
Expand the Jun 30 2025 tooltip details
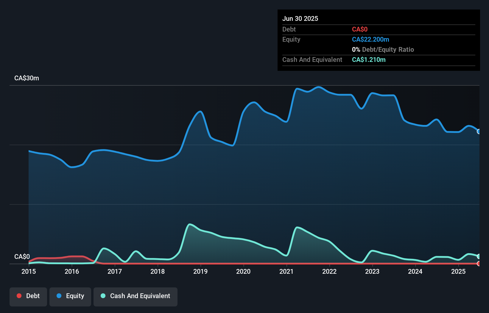tap(300, 18)
